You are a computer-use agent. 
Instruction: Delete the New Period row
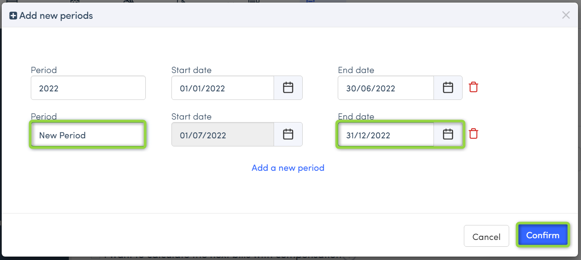pyautogui.click(x=473, y=134)
